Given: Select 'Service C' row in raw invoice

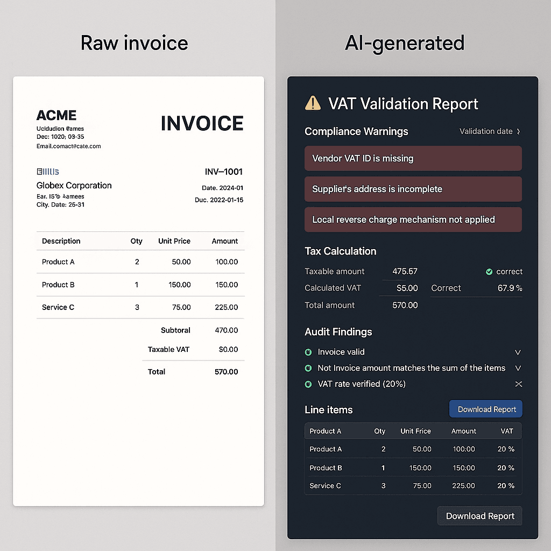Looking at the screenshot, I should point(140,307).
